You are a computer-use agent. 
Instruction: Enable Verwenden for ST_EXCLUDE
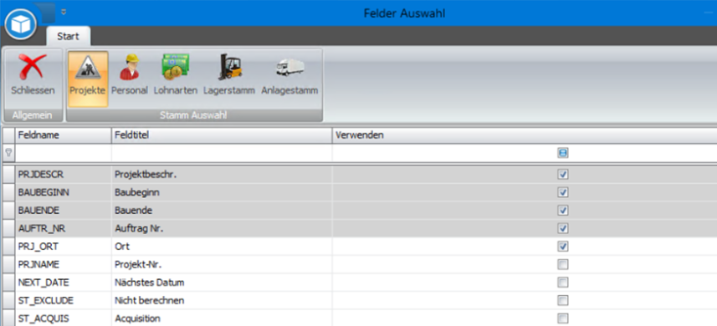[563, 300]
